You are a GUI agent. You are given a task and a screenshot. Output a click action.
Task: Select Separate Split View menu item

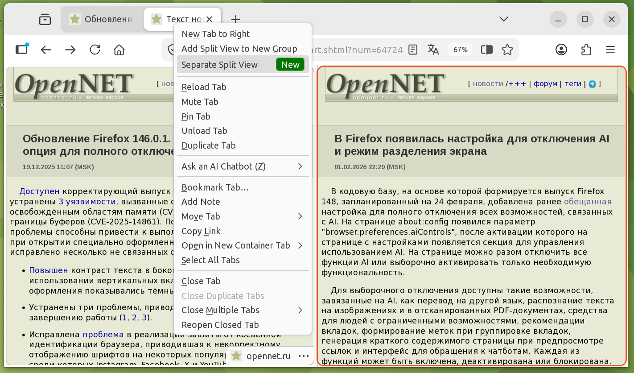[x=220, y=65]
